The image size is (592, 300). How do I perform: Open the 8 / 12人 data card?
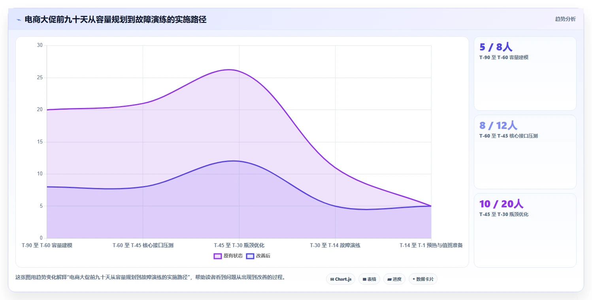525,152
